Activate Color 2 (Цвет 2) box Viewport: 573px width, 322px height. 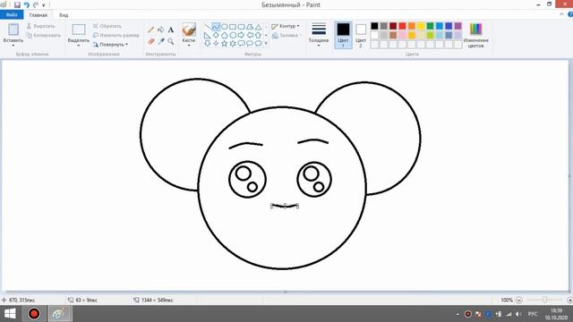(x=361, y=35)
